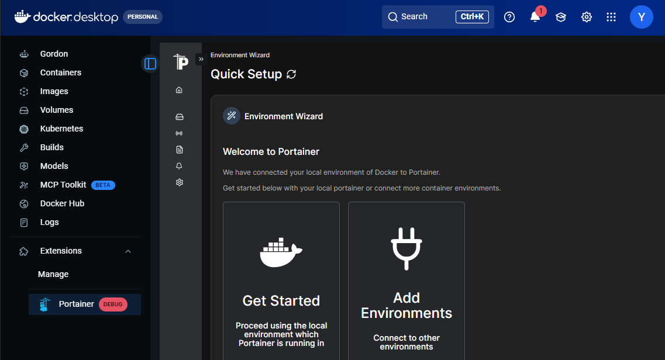This screenshot has width=665, height=360.
Task: Select the Portainer extension entry
Action: [84, 304]
